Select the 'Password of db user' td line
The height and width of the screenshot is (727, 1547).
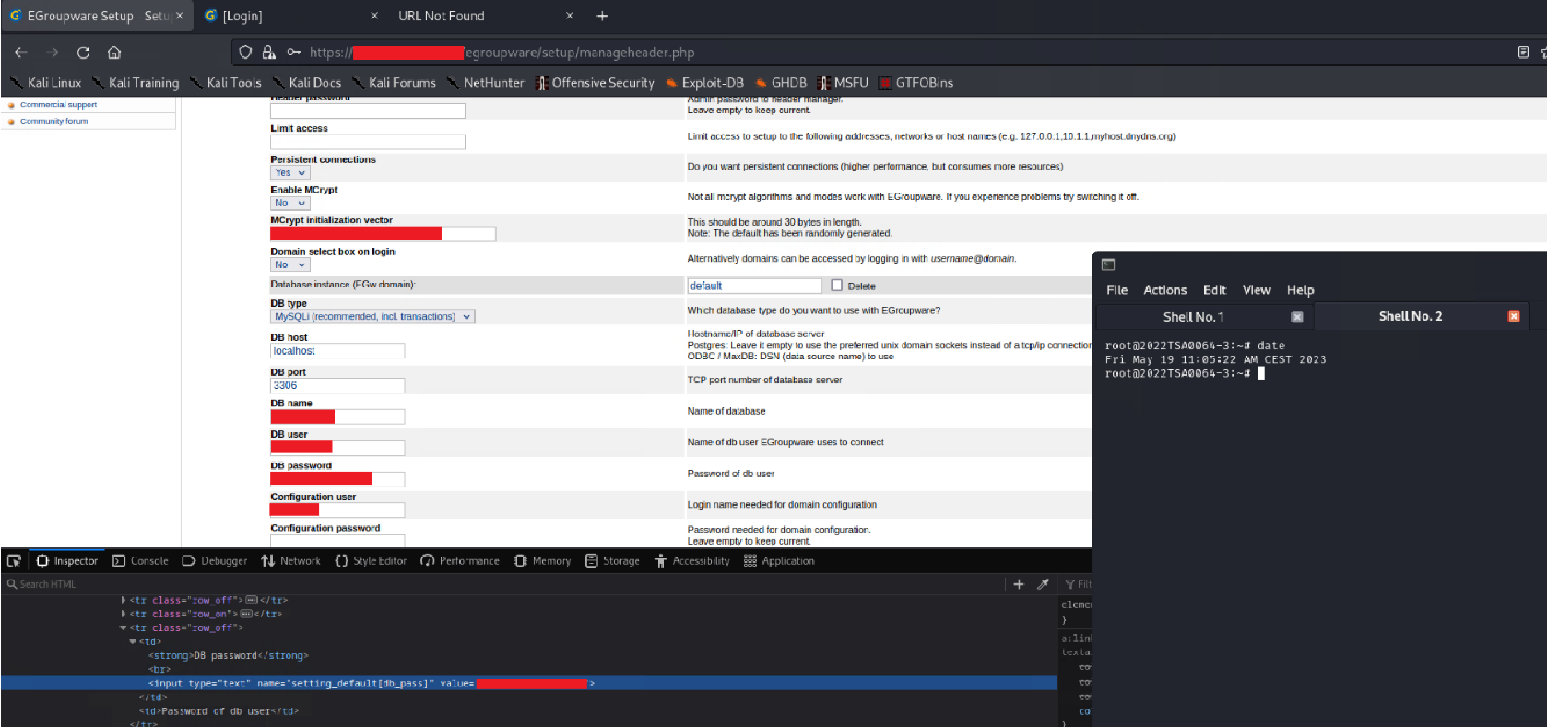coord(218,711)
